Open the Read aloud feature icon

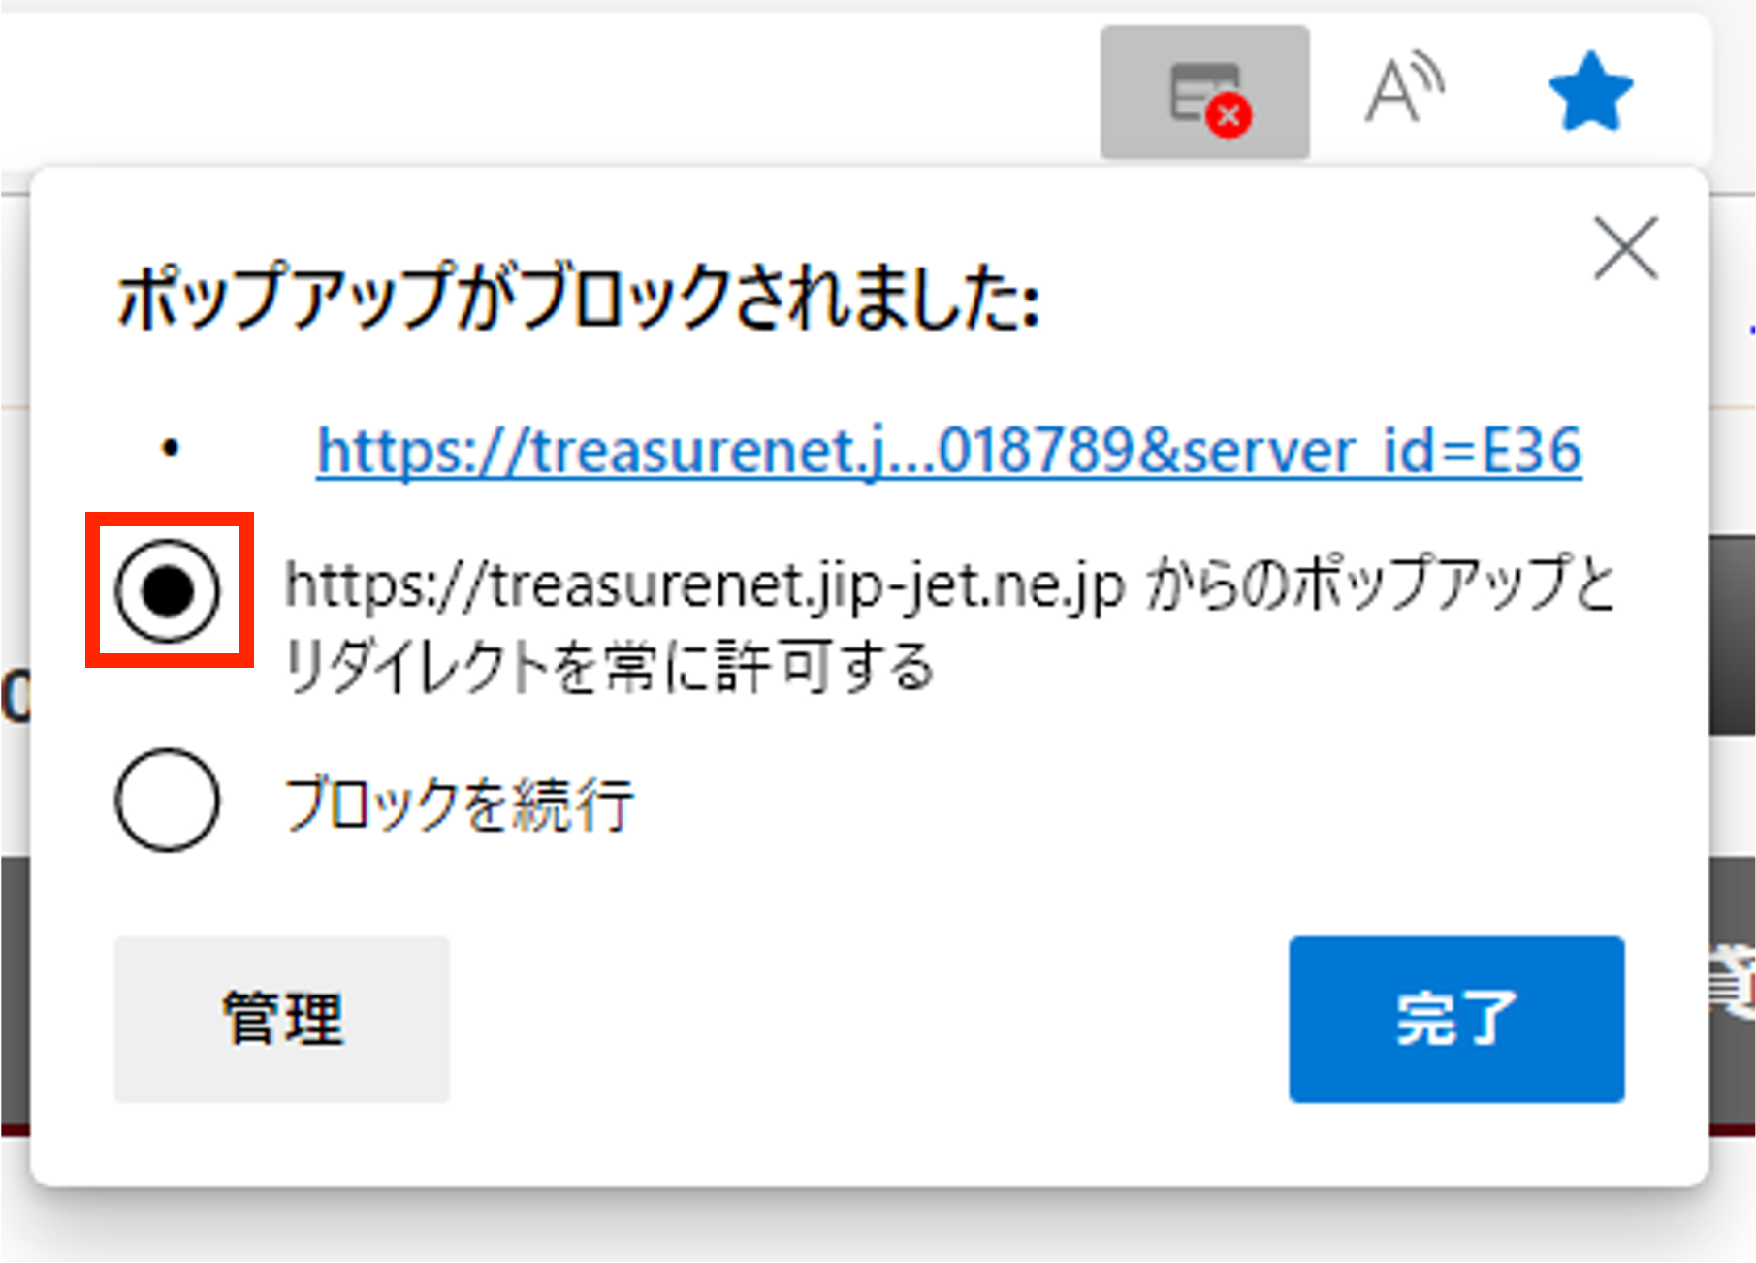1403,88
